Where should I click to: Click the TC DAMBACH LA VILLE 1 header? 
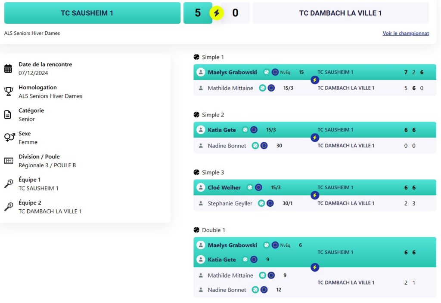tap(341, 13)
